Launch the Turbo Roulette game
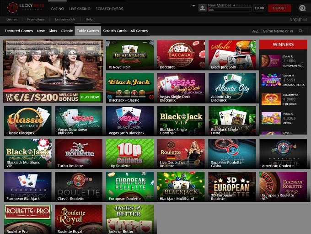The width and height of the screenshot is (311, 234). [79, 154]
